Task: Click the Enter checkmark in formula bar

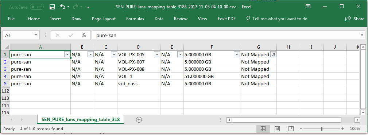Action: [x=71, y=36]
